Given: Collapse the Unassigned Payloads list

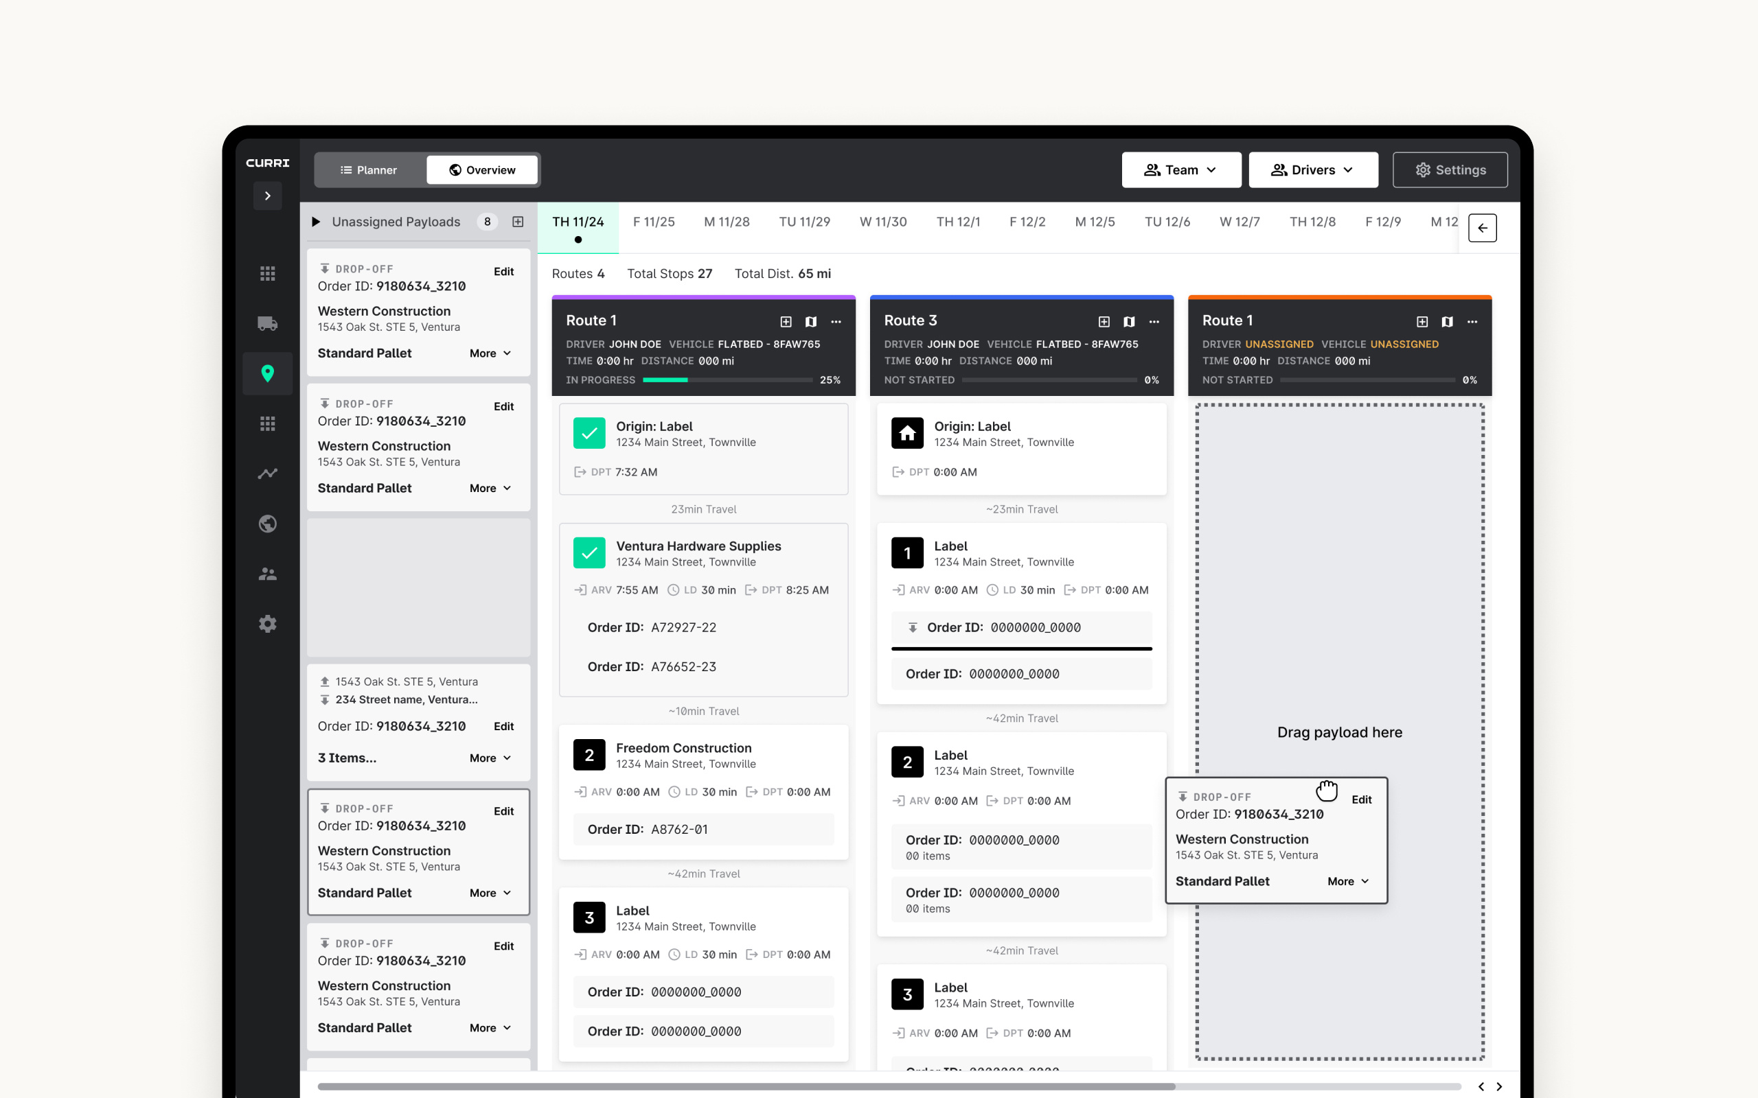Looking at the screenshot, I should 316,222.
